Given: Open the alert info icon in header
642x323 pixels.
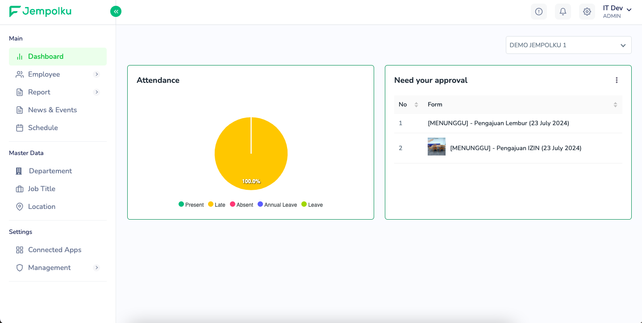Looking at the screenshot, I should [538, 12].
